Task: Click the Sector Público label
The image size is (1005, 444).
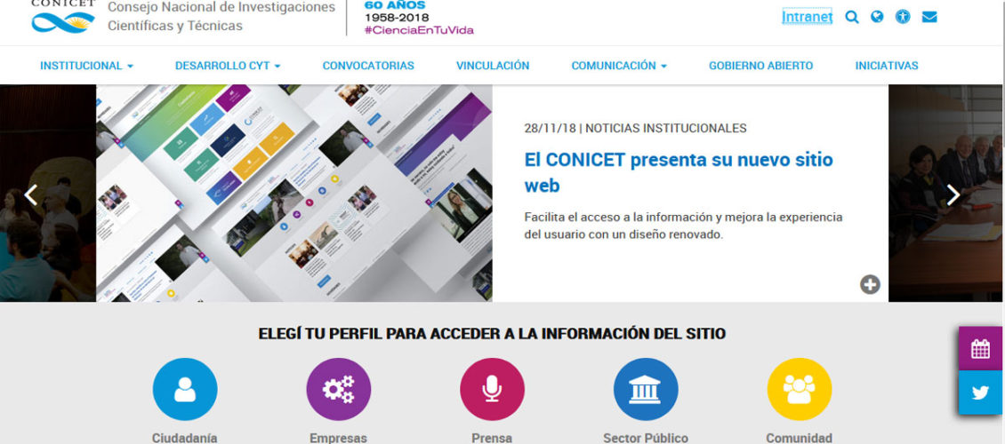Action: click(646, 439)
